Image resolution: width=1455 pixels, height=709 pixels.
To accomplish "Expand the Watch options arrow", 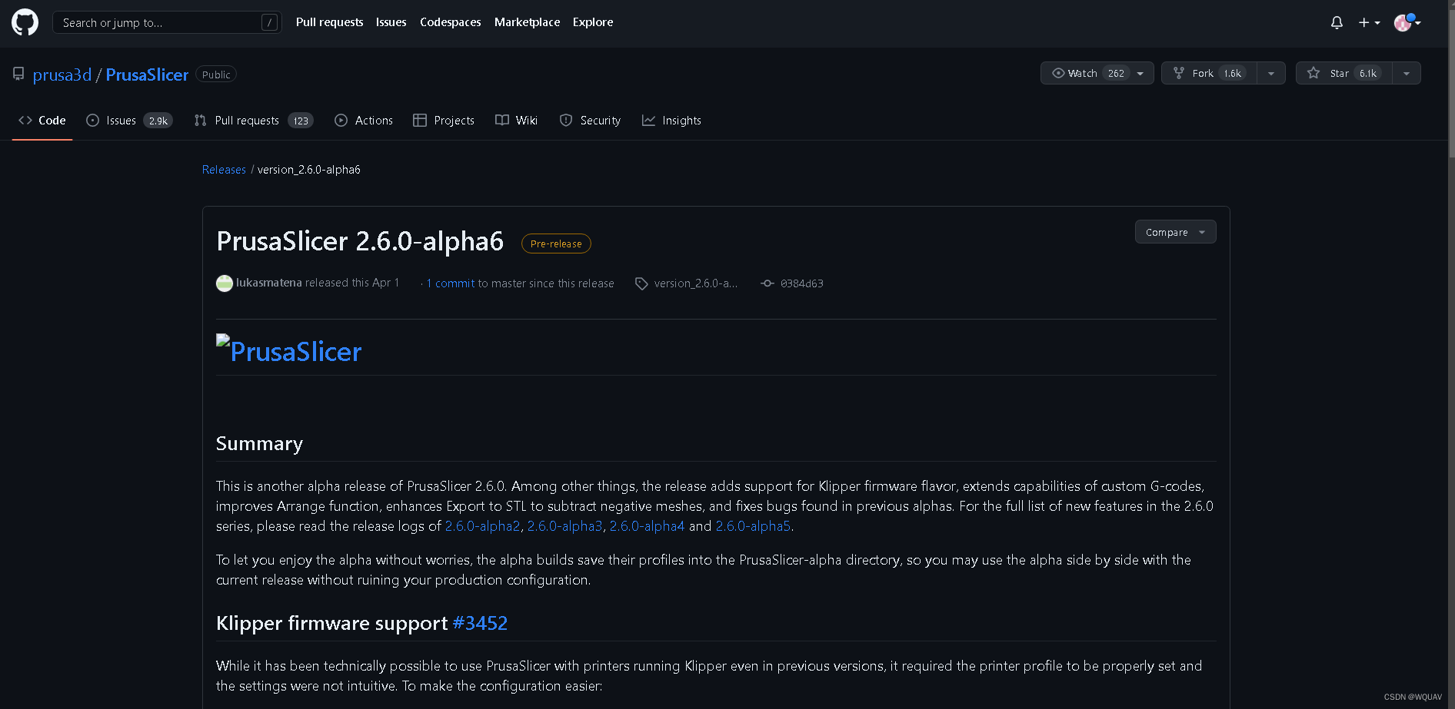I will point(1140,74).
